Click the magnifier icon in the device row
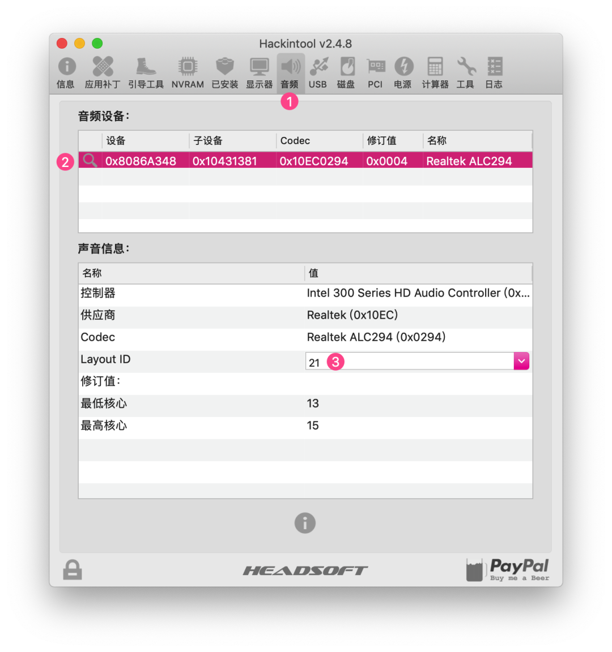This screenshot has height=652, width=612. pos(90,160)
